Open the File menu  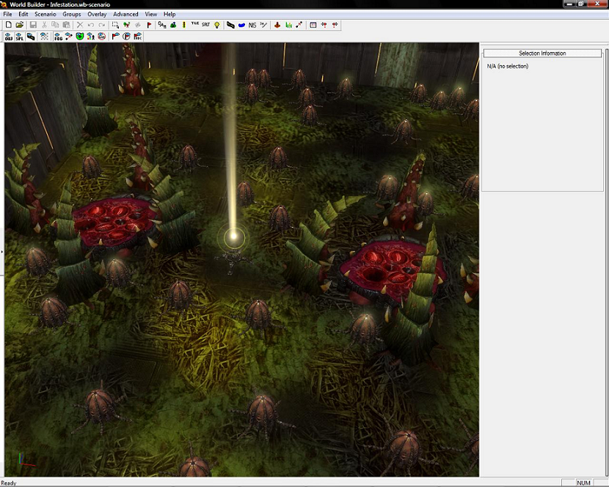coord(7,14)
